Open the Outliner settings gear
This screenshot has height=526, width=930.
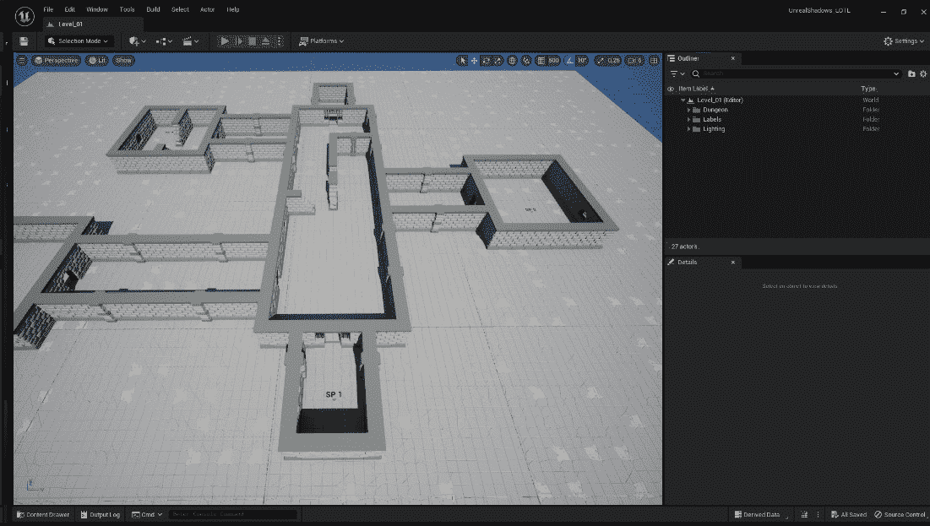923,73
